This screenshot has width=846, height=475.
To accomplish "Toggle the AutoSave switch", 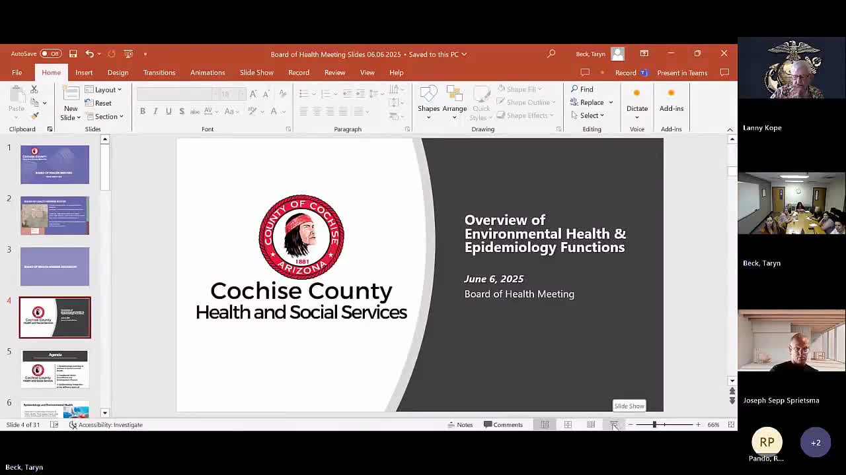I will [x=51, y=53].
